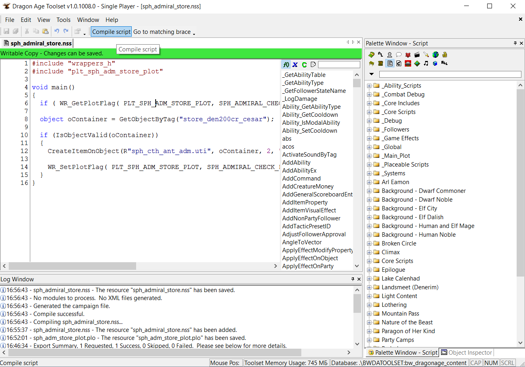Click the Save icon in toolbar
The width and height of the screenshot is (525, 367).
point(6,31)
